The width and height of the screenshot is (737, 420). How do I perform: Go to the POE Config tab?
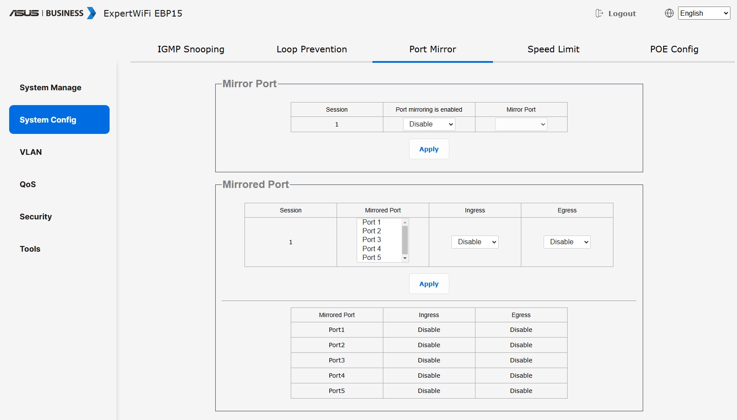coord(674,49)
